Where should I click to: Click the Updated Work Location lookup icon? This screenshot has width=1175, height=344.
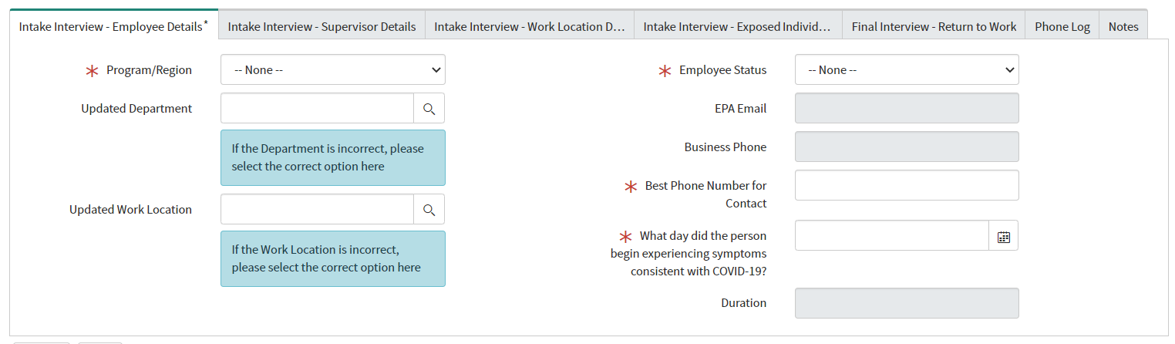429,209
